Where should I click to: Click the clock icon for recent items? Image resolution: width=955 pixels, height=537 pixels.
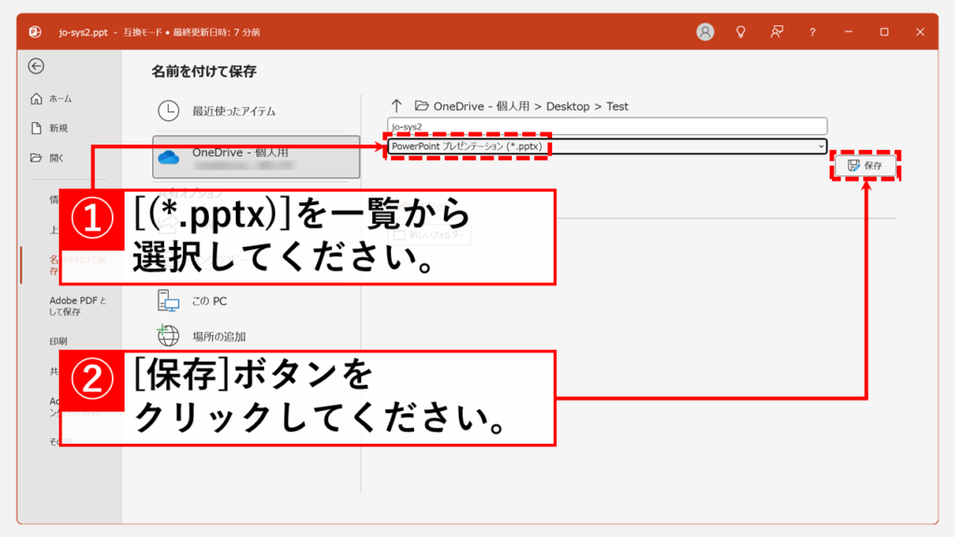169,111
